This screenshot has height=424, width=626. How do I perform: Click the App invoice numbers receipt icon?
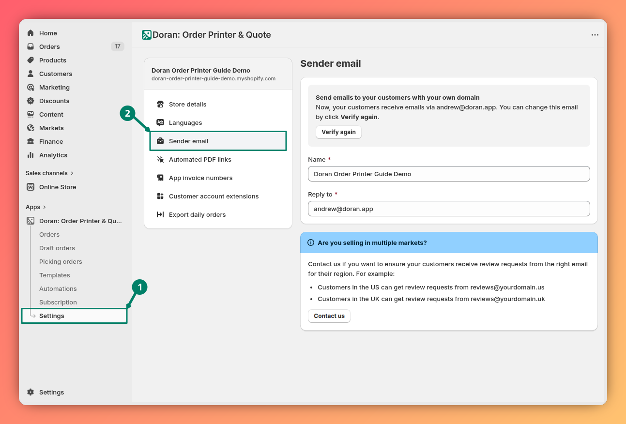coord(160,178)
